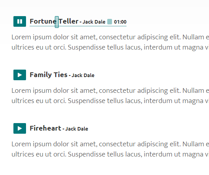Seek the progress bar beneath the word Fortune
Screen dimensions: 209x175
(x=42, y=26)
